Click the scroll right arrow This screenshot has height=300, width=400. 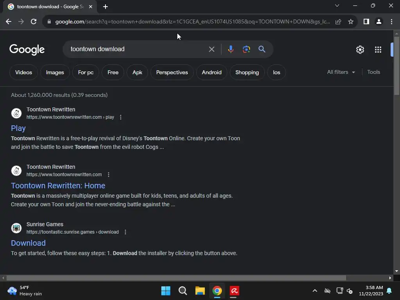coord(390,278)
